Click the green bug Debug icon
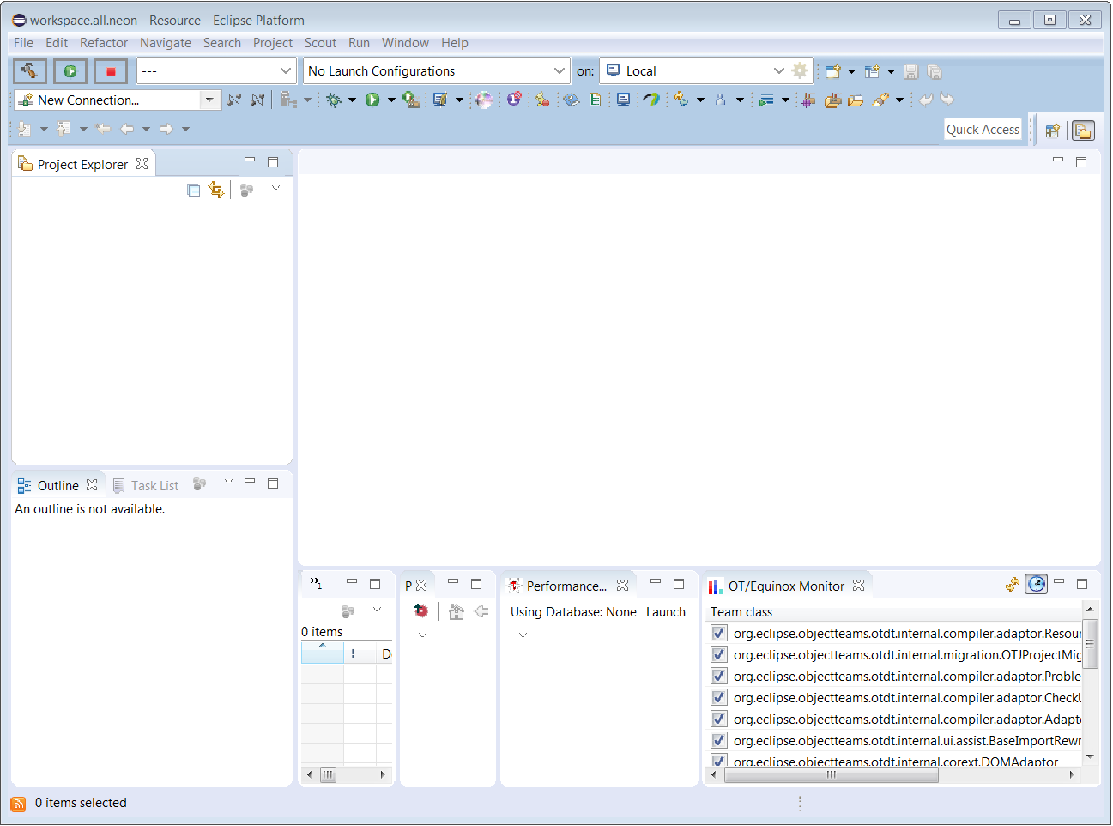The image size is (1113, 826). pos(334,100)
